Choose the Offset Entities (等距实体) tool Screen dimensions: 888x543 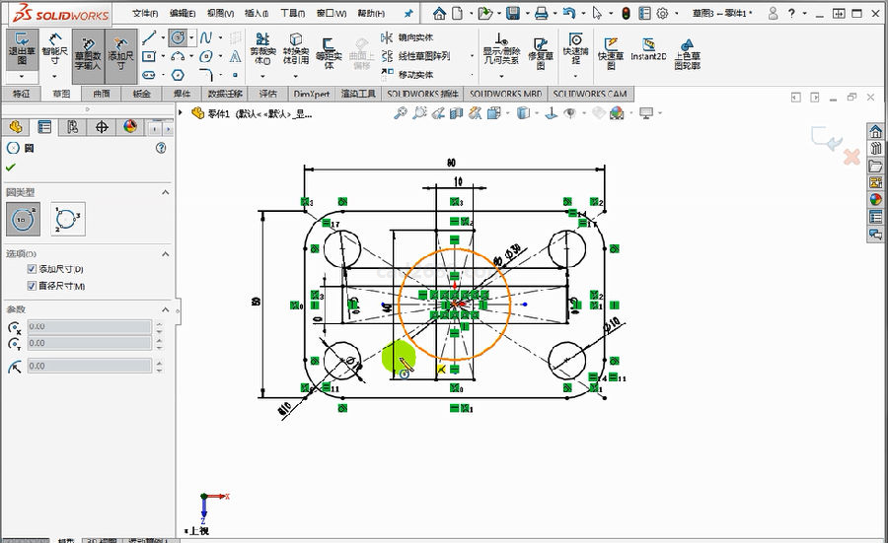pos(329,49)
